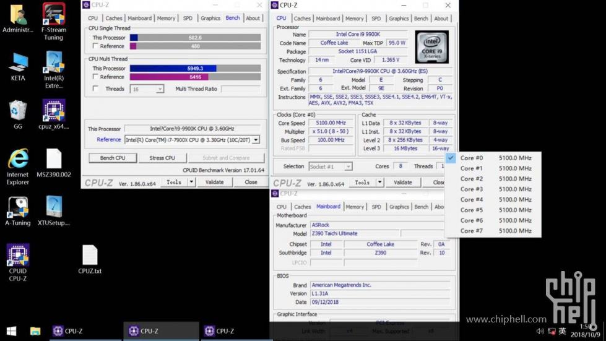Open the MSZ390.002 file icon
606x341 pixels.
pos(54,163)
